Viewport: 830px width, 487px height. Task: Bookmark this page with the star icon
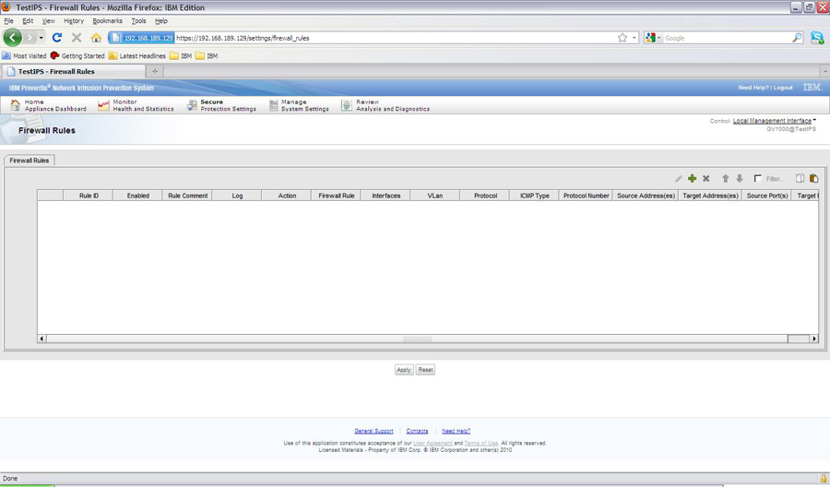[x=622, y=38]
